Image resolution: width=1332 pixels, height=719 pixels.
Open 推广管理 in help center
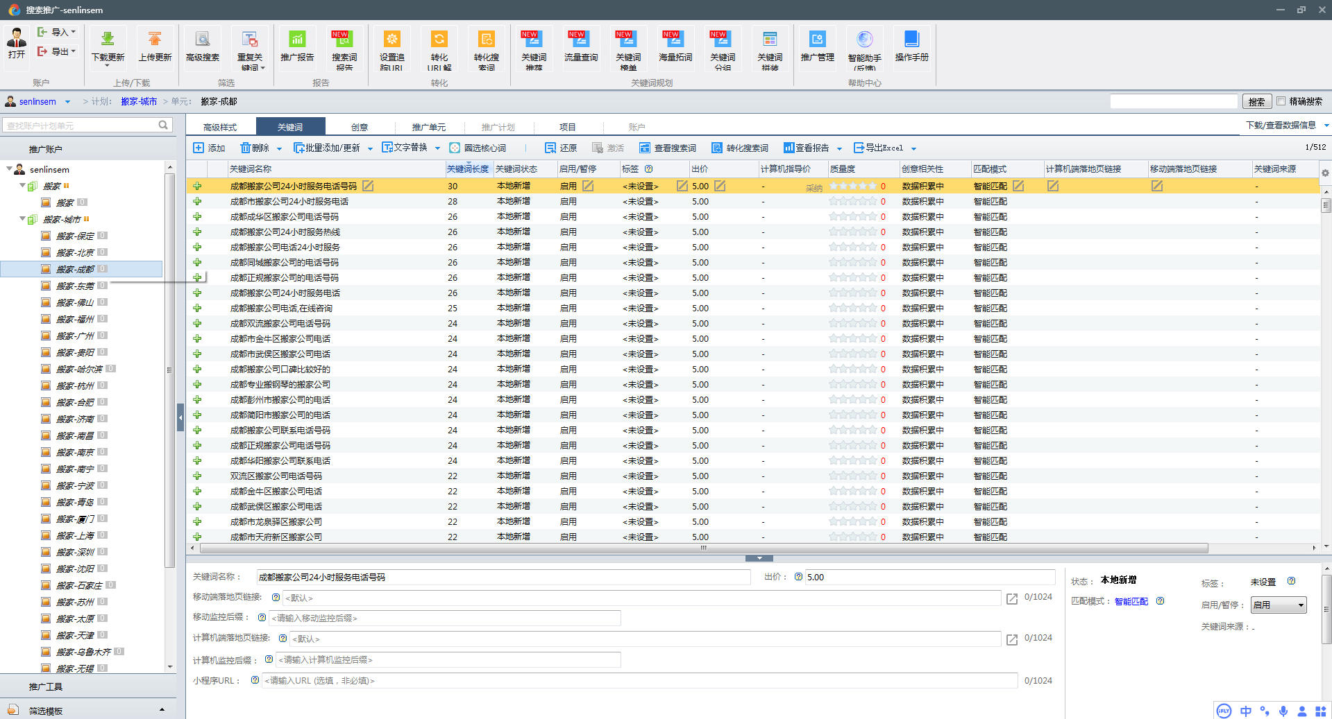[817, 40]
